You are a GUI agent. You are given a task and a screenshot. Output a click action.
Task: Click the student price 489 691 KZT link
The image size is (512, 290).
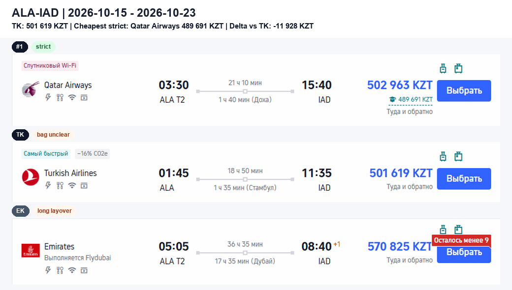click(411, 99)
